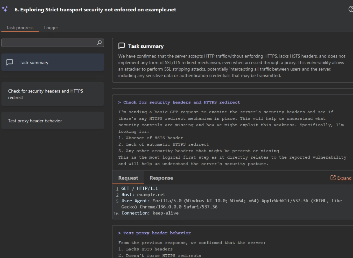The width and height of the screenshot is (353, 258).
Task: Click the Expand external-link icon
Action: pyautogui.click(x=333, y=178)
